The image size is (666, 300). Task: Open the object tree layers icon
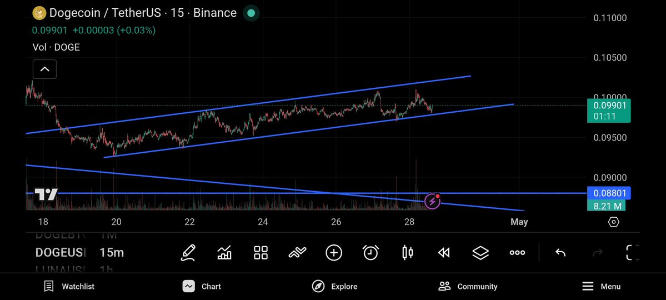tap(480, 252)
